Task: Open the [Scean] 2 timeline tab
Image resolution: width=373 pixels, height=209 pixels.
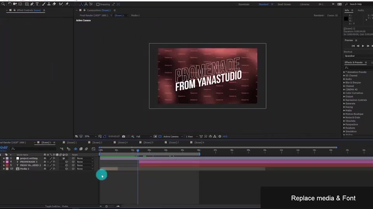Action: 71,143
